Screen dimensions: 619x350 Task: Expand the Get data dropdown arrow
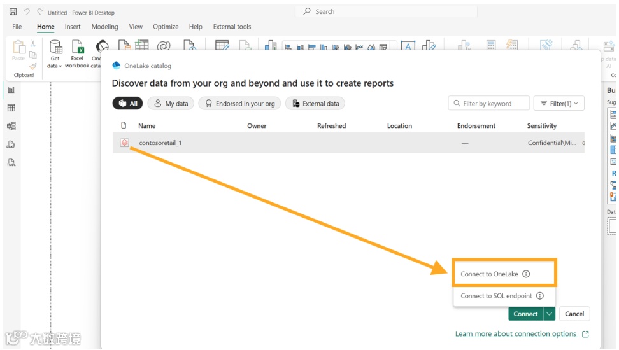[60, 66]
